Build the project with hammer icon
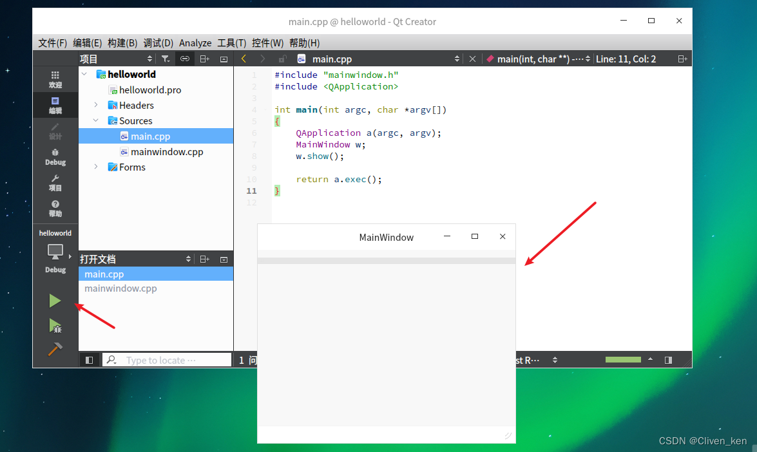The height and width of the screenshot is (452, 757). [x=55, y=349]
